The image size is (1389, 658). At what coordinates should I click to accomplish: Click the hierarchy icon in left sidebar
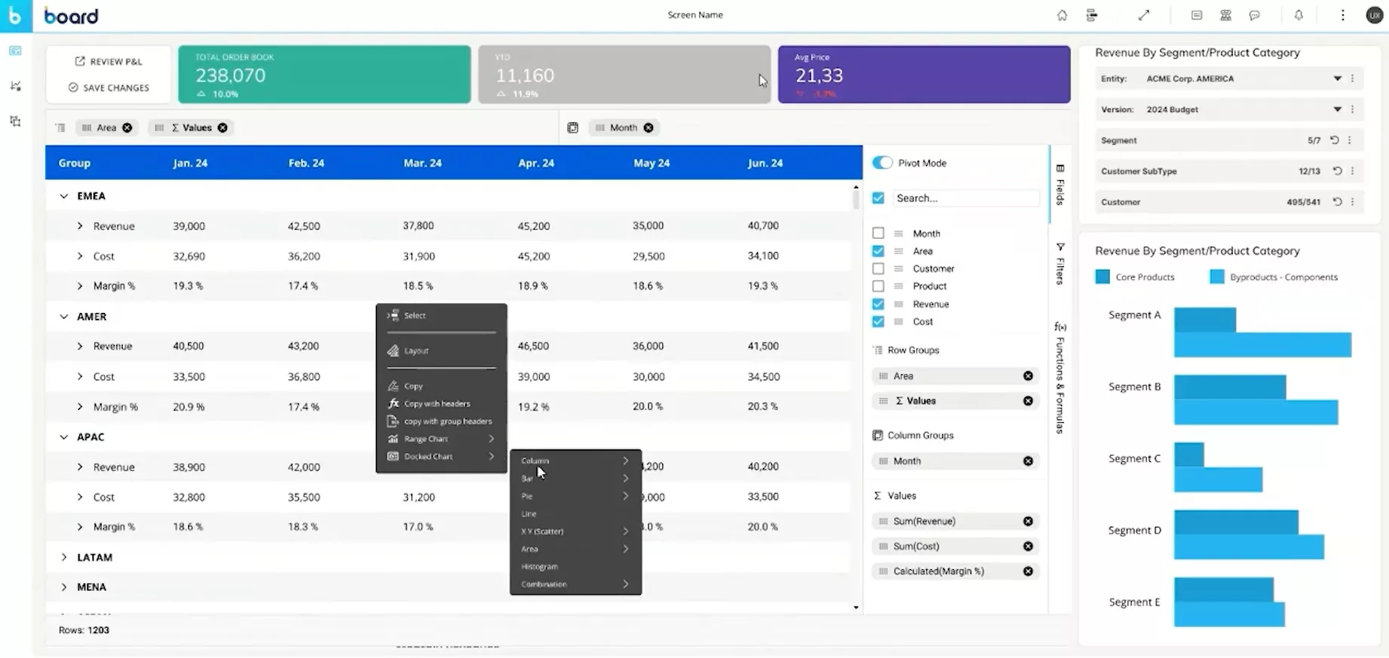click(x=15, y=121)
